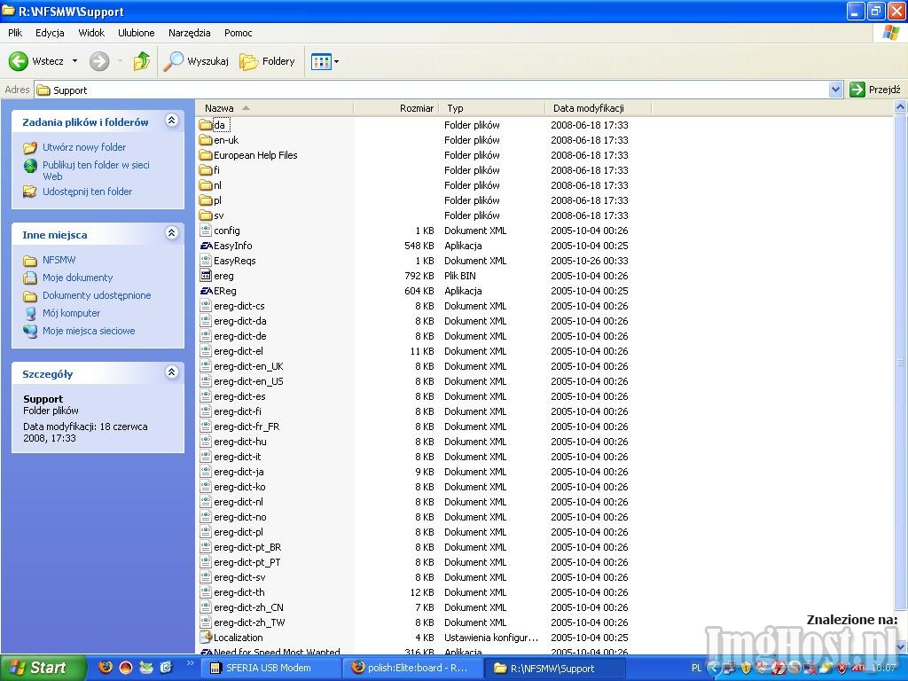908x681 pixels.
Task: Open Mój komputer link
Action: point(71,313)
